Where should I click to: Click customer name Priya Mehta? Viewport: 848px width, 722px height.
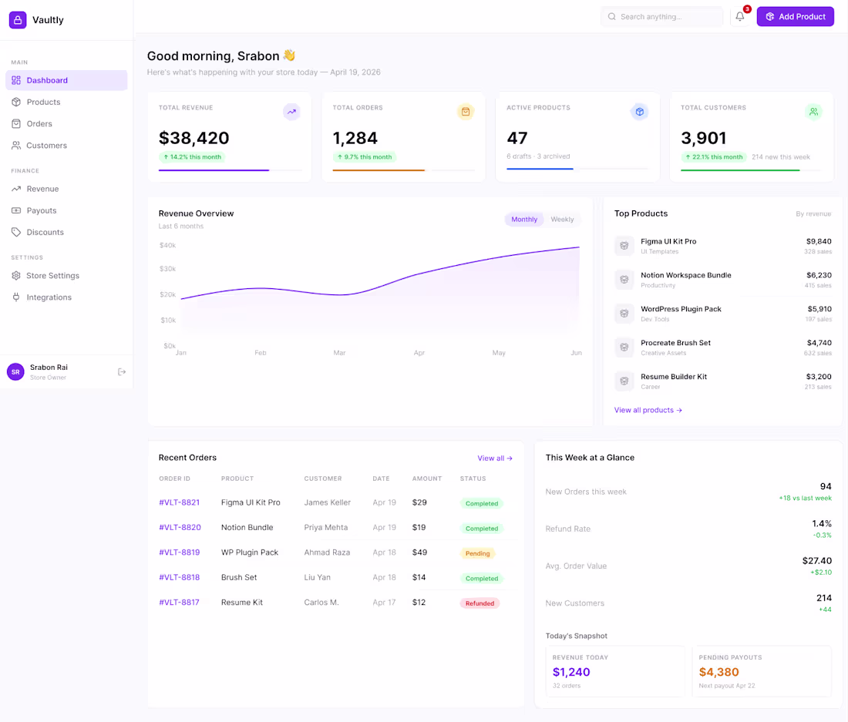pos(325,528)
